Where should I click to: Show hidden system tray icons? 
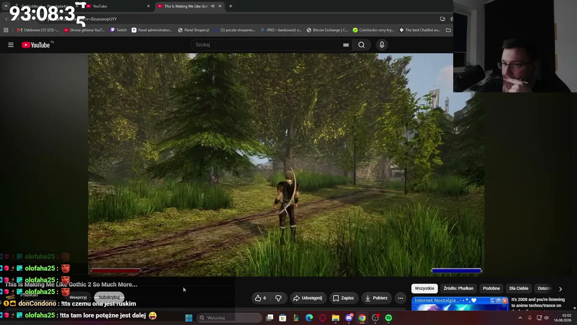tap(520, 318)
